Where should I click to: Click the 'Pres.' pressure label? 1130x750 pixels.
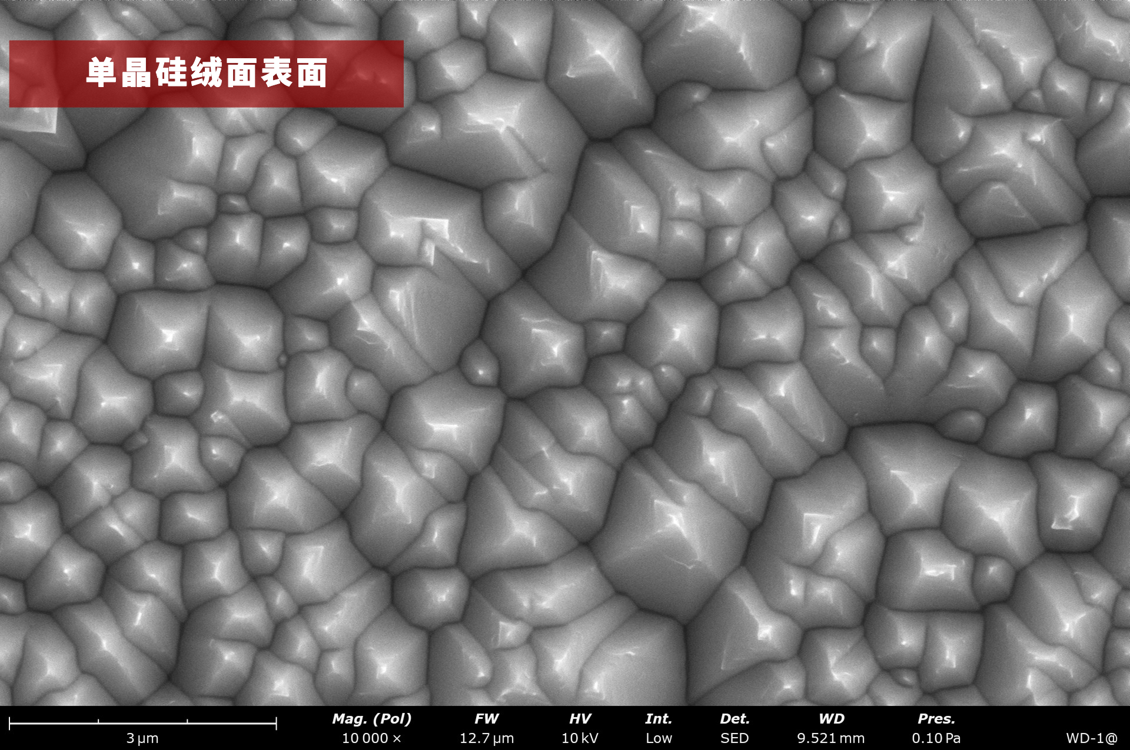click(936, 719)
